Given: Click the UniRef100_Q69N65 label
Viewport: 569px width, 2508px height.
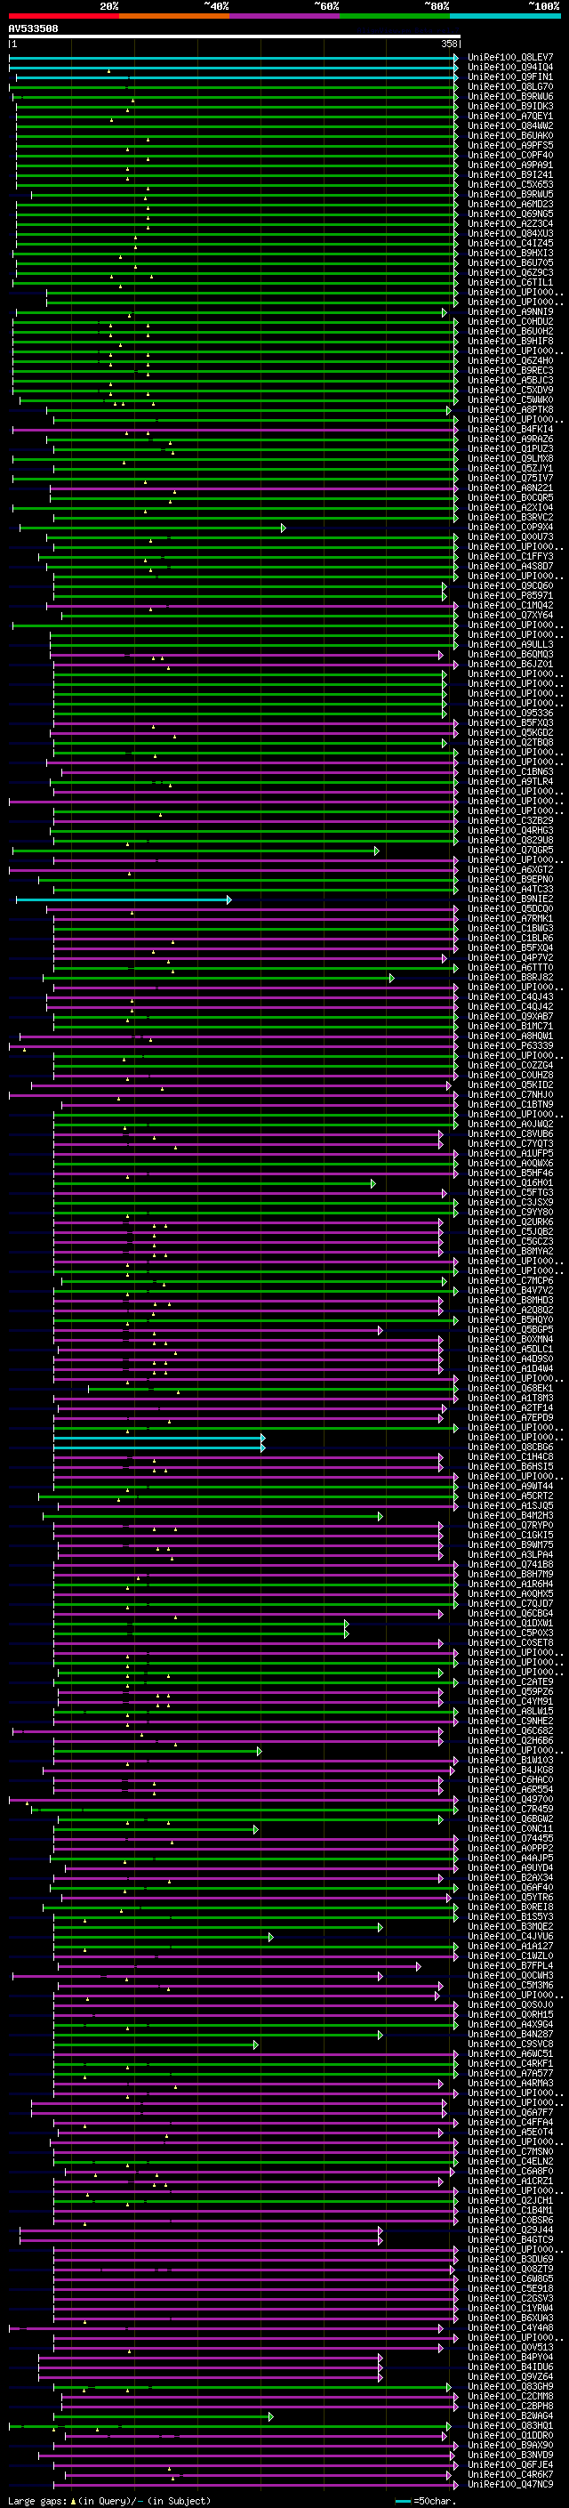Looking at the screenshot, I should tap(509, 214).
